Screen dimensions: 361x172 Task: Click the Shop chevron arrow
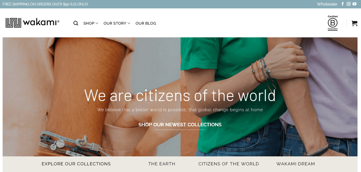click(97, 23)
